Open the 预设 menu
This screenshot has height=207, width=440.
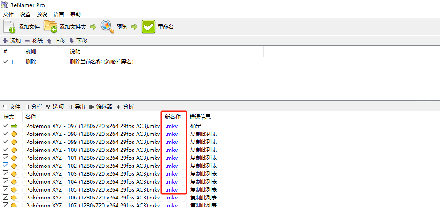pyautogui.click(x=42, y=15)
